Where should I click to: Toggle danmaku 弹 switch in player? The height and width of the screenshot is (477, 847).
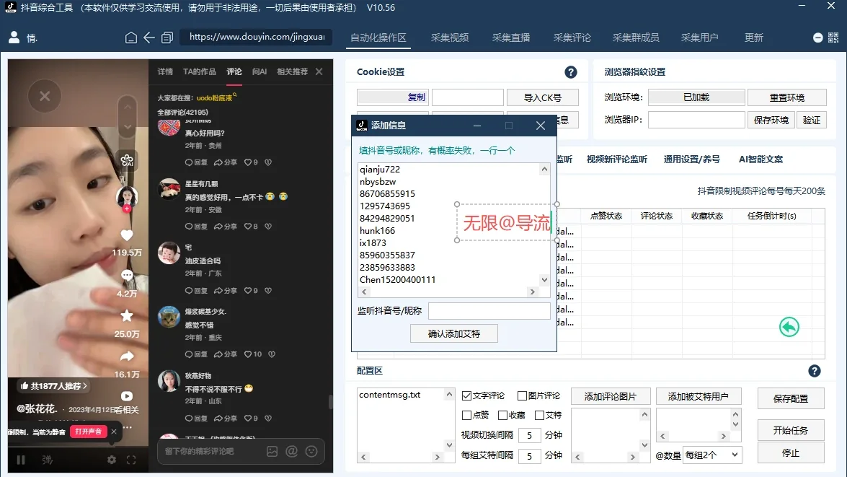(x=48, y=460)
